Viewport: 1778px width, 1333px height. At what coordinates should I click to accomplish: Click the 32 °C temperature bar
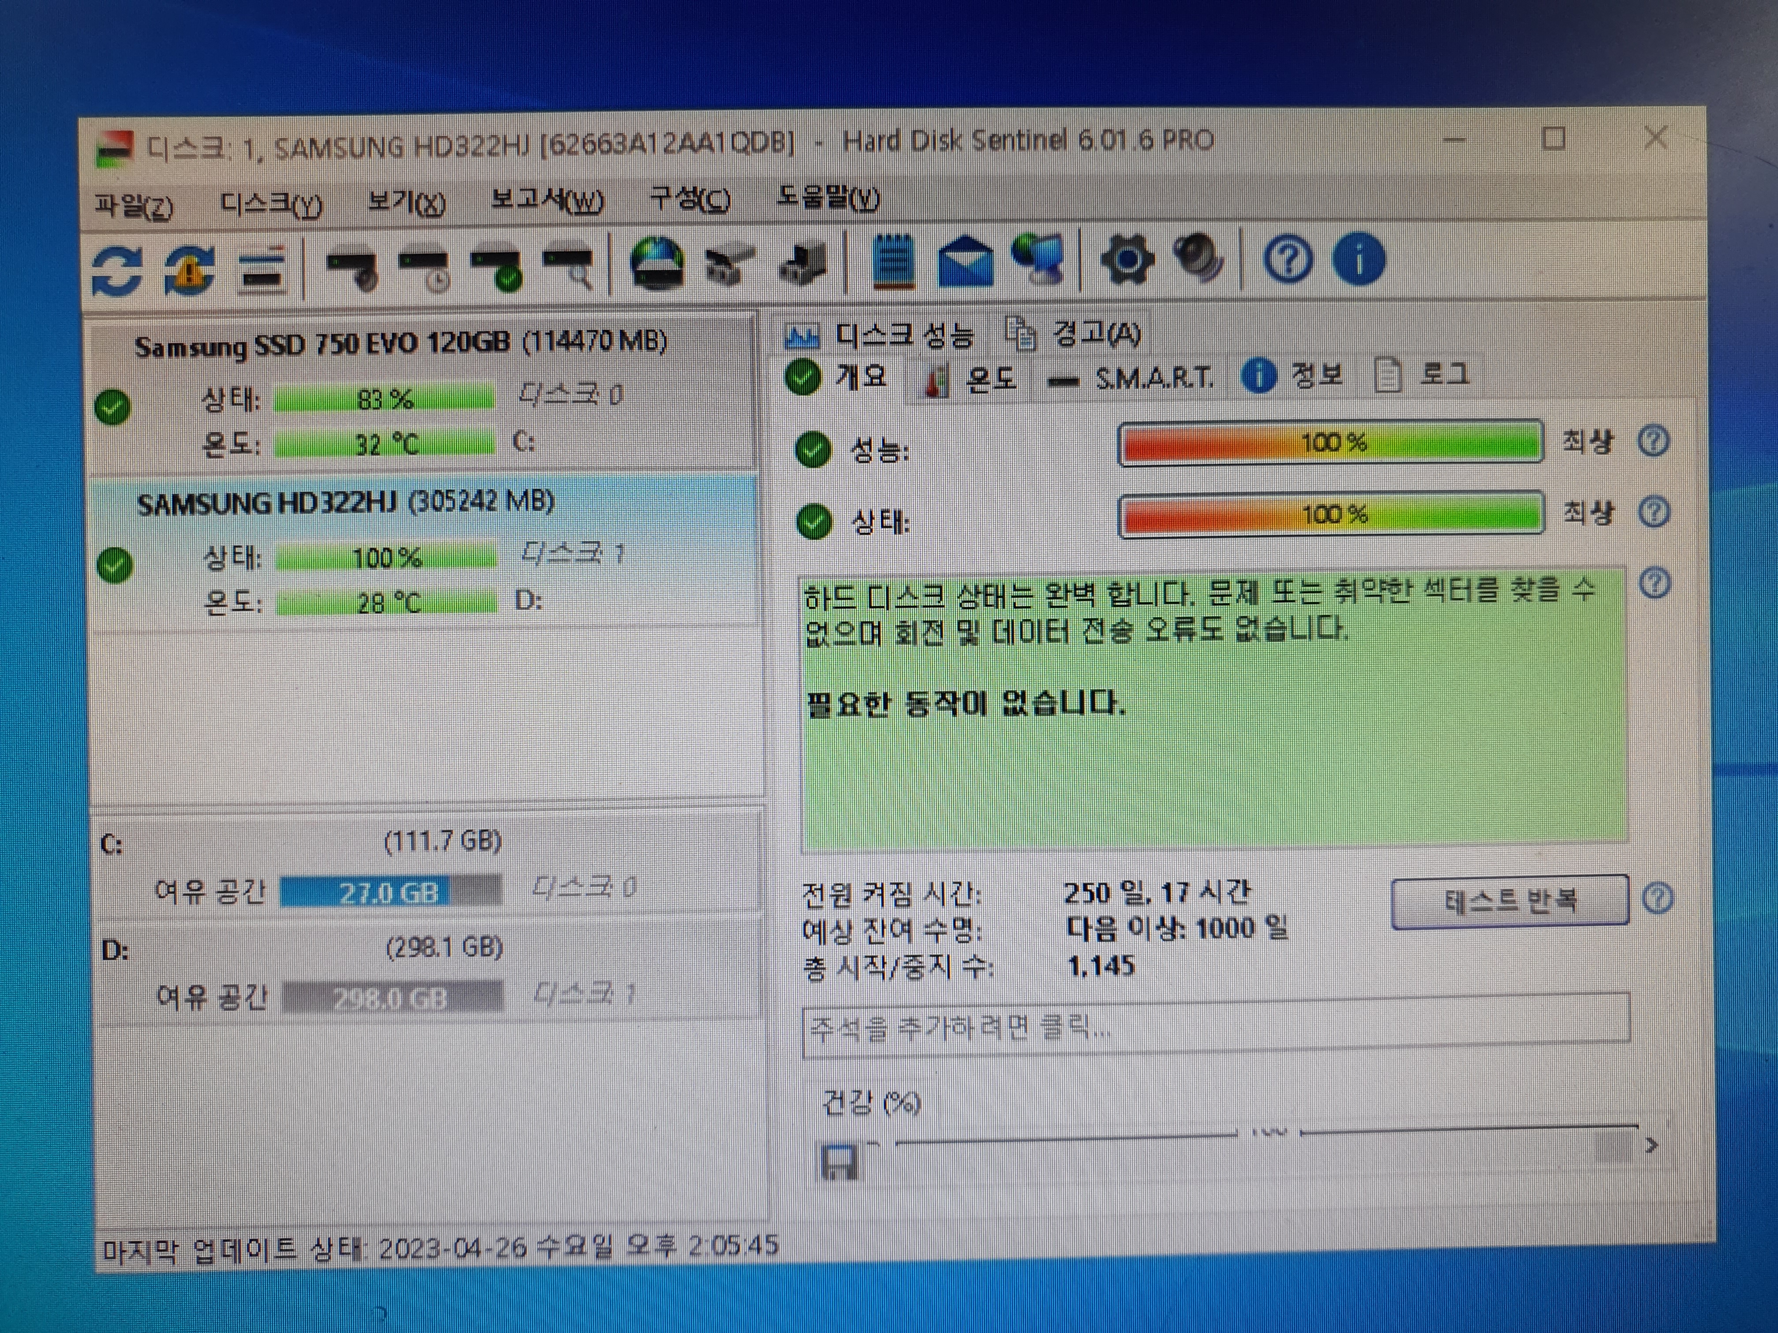tap(385, 443)
